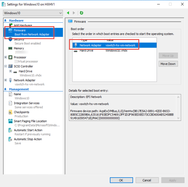
Task: Click the Security shield icon
Action: [11, 39]
